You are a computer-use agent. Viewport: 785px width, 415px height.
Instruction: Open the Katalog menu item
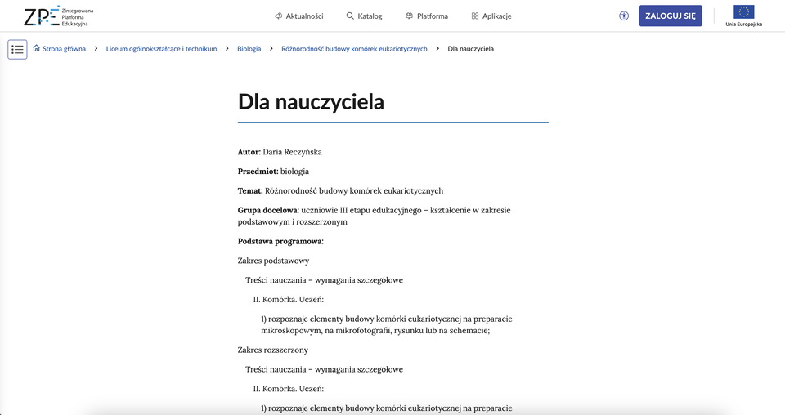click(x=370, y=16)
